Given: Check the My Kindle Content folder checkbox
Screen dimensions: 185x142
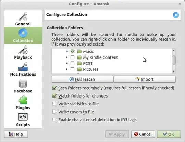Looking at the screenshot, I should click(72, 57).
